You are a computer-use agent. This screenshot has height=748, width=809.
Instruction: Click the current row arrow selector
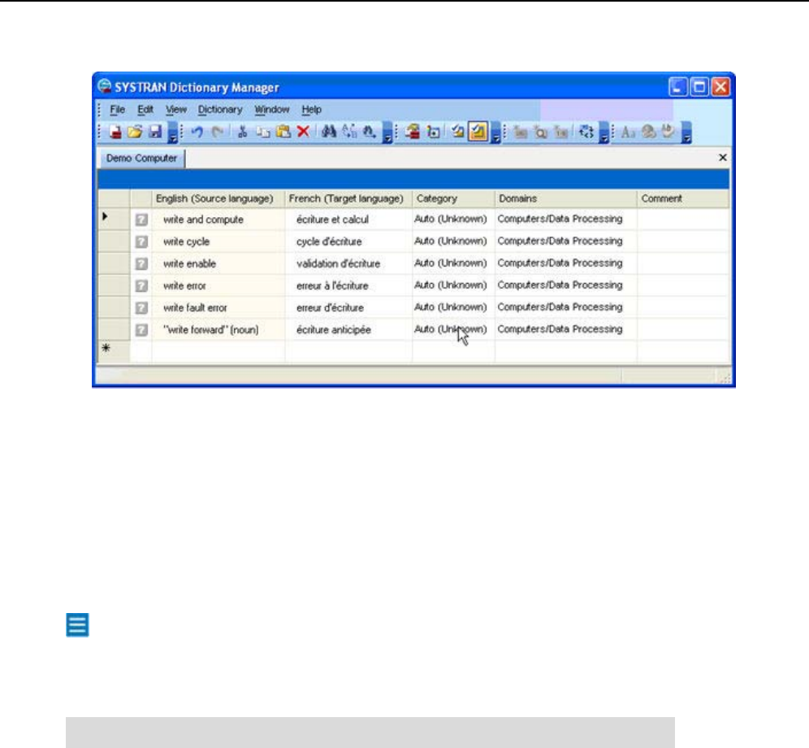tap(114, 219)
